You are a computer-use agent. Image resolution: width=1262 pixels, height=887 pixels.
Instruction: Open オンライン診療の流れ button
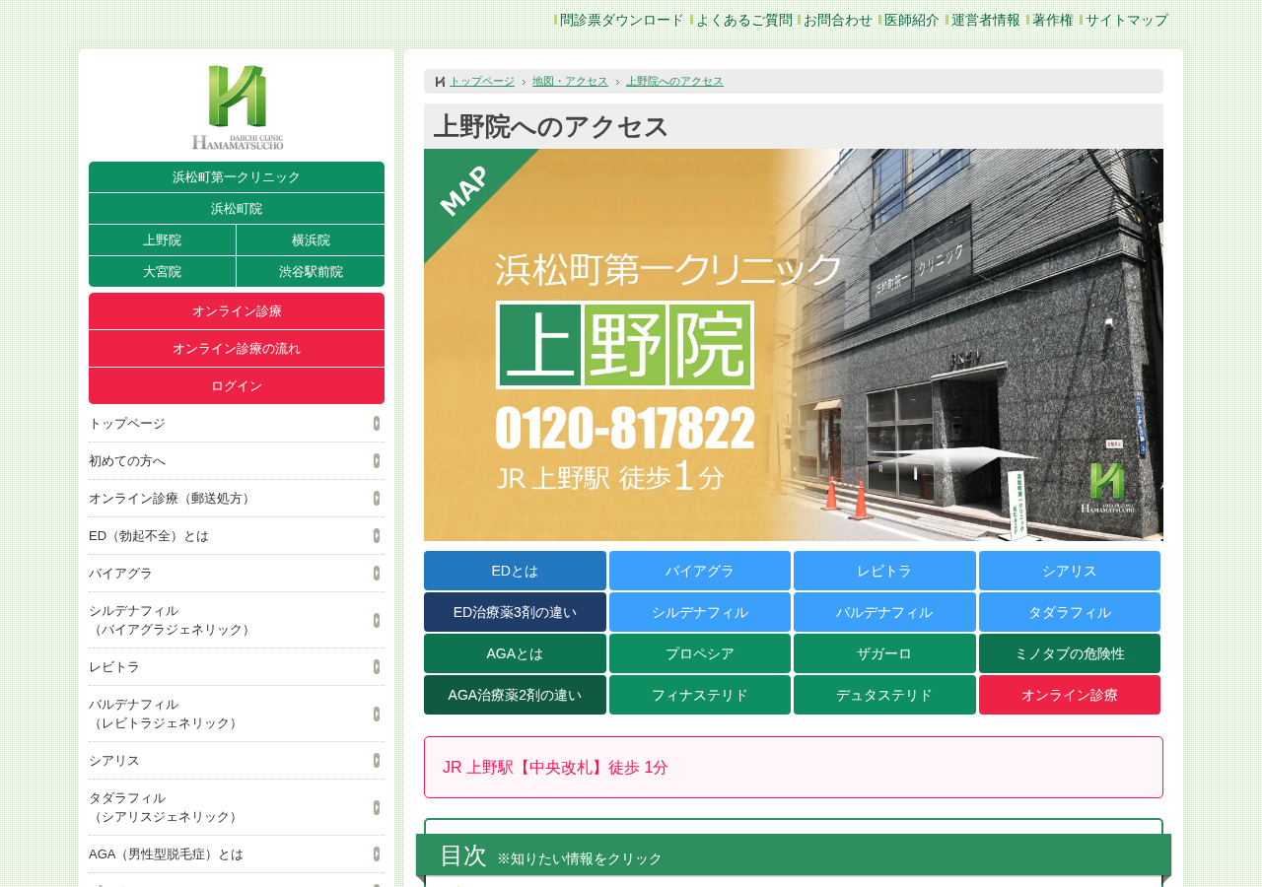237,349
